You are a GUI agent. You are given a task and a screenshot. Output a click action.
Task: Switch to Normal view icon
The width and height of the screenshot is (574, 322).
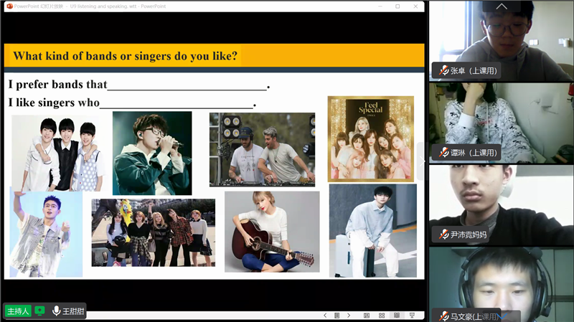367,316
